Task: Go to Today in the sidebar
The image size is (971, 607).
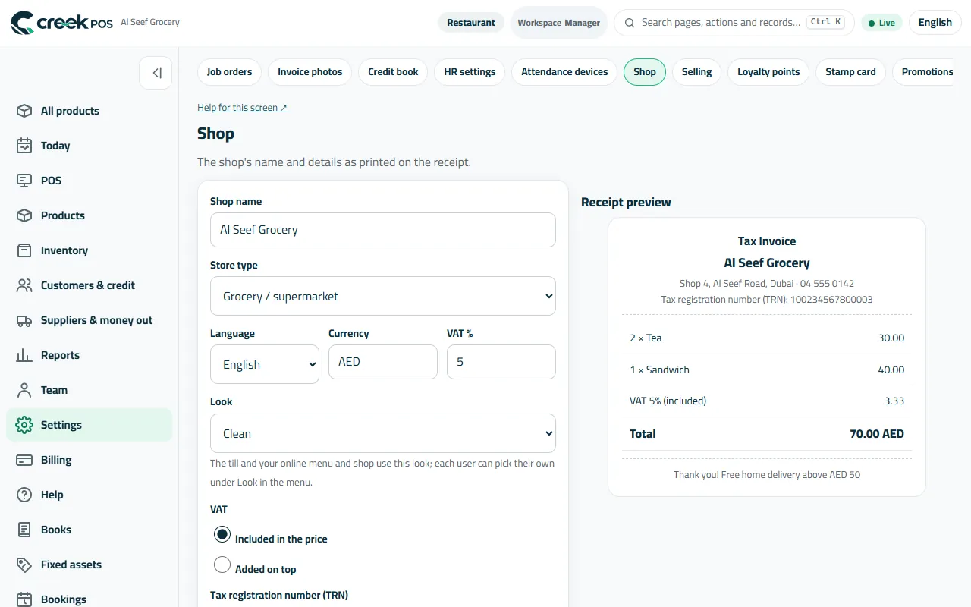Action: pos(90,146)
